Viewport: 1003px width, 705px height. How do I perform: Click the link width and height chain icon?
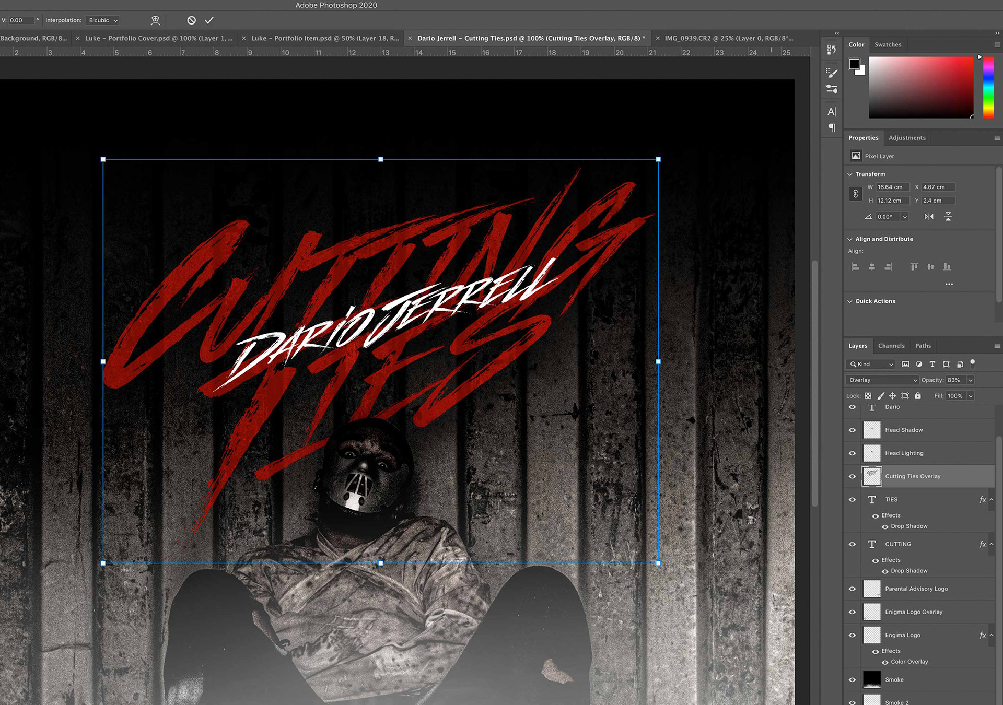(855, 194)
